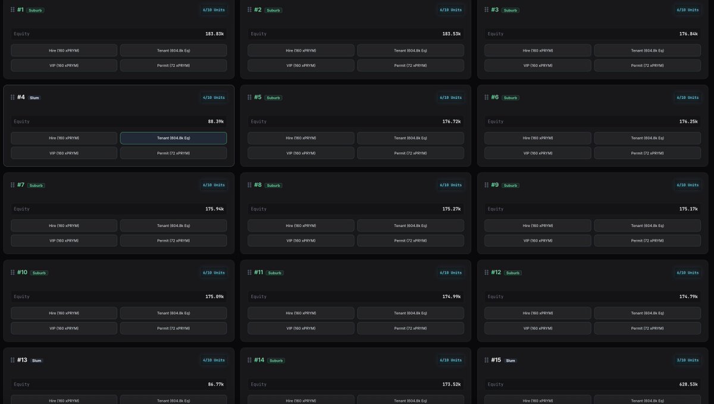Click the Permit button on card #12
Viewport: 714px width, 404px height.
pyautogui.click(x=647, y=328)
